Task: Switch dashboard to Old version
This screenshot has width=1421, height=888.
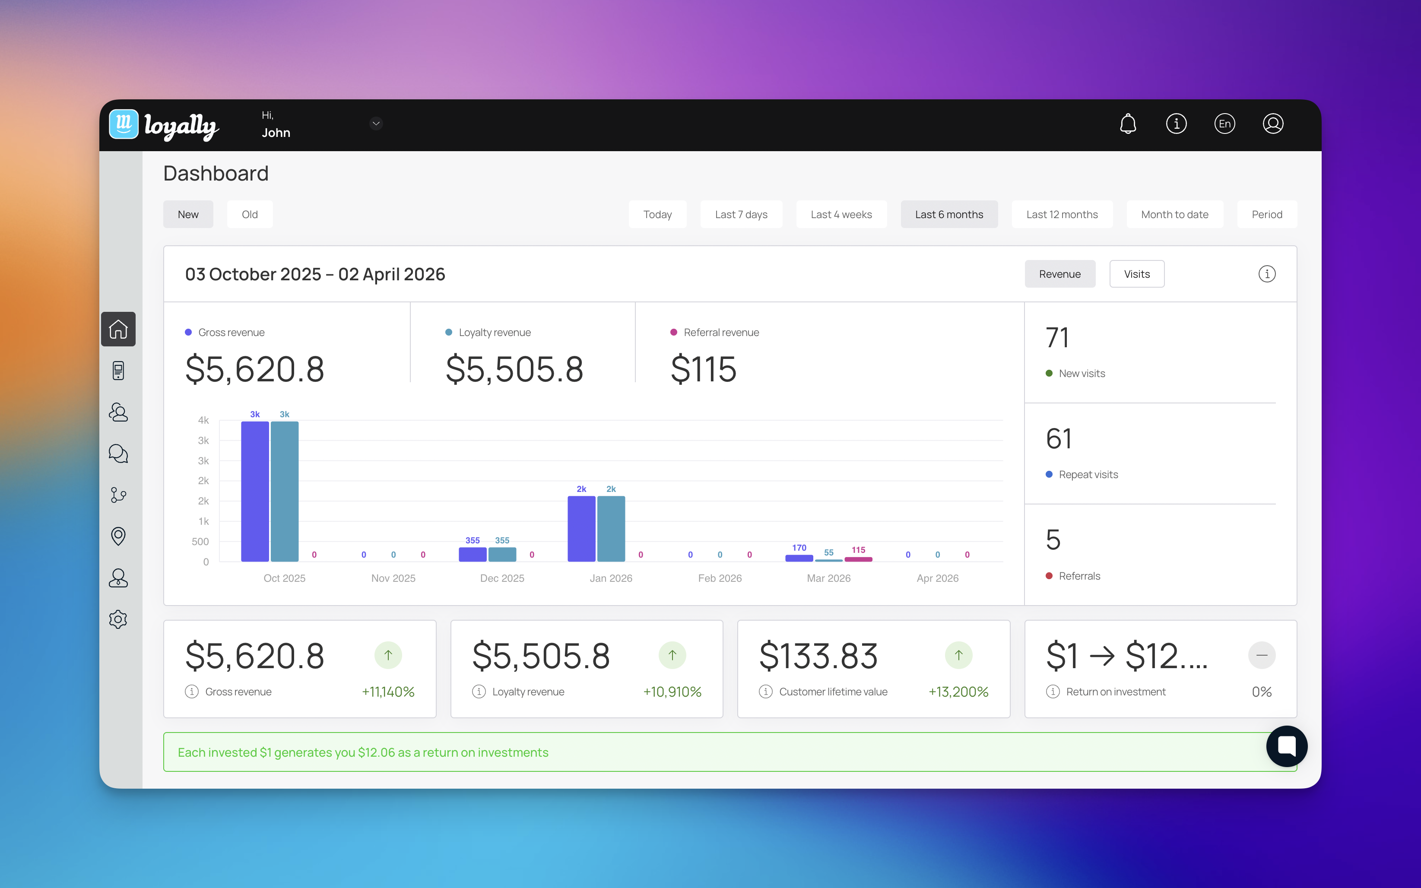Action: pyautogui.click(x=250, y=214)
